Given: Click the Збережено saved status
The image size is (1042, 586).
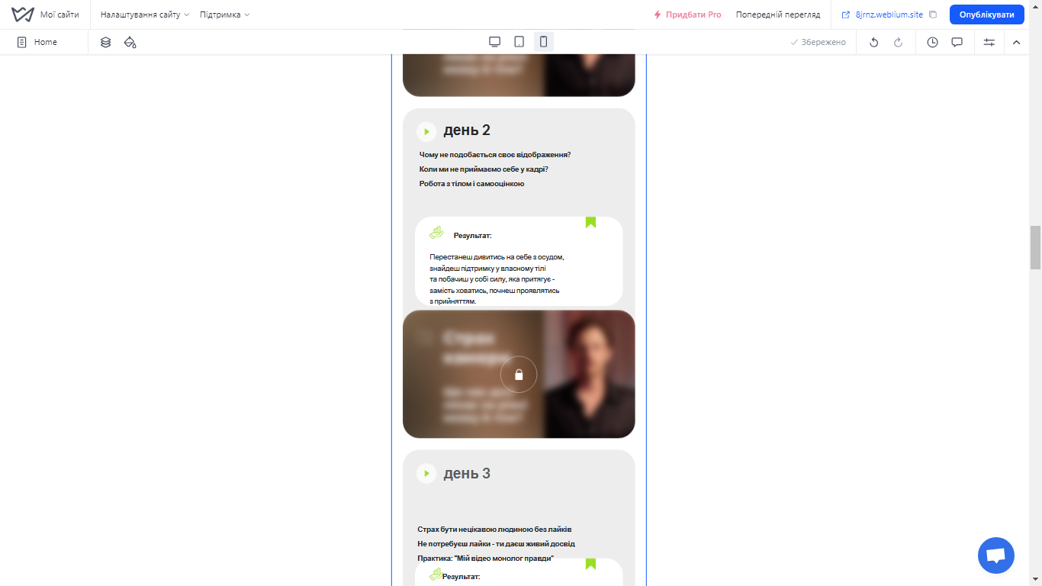Looking at the screenshot, I should tap(818, 42).
